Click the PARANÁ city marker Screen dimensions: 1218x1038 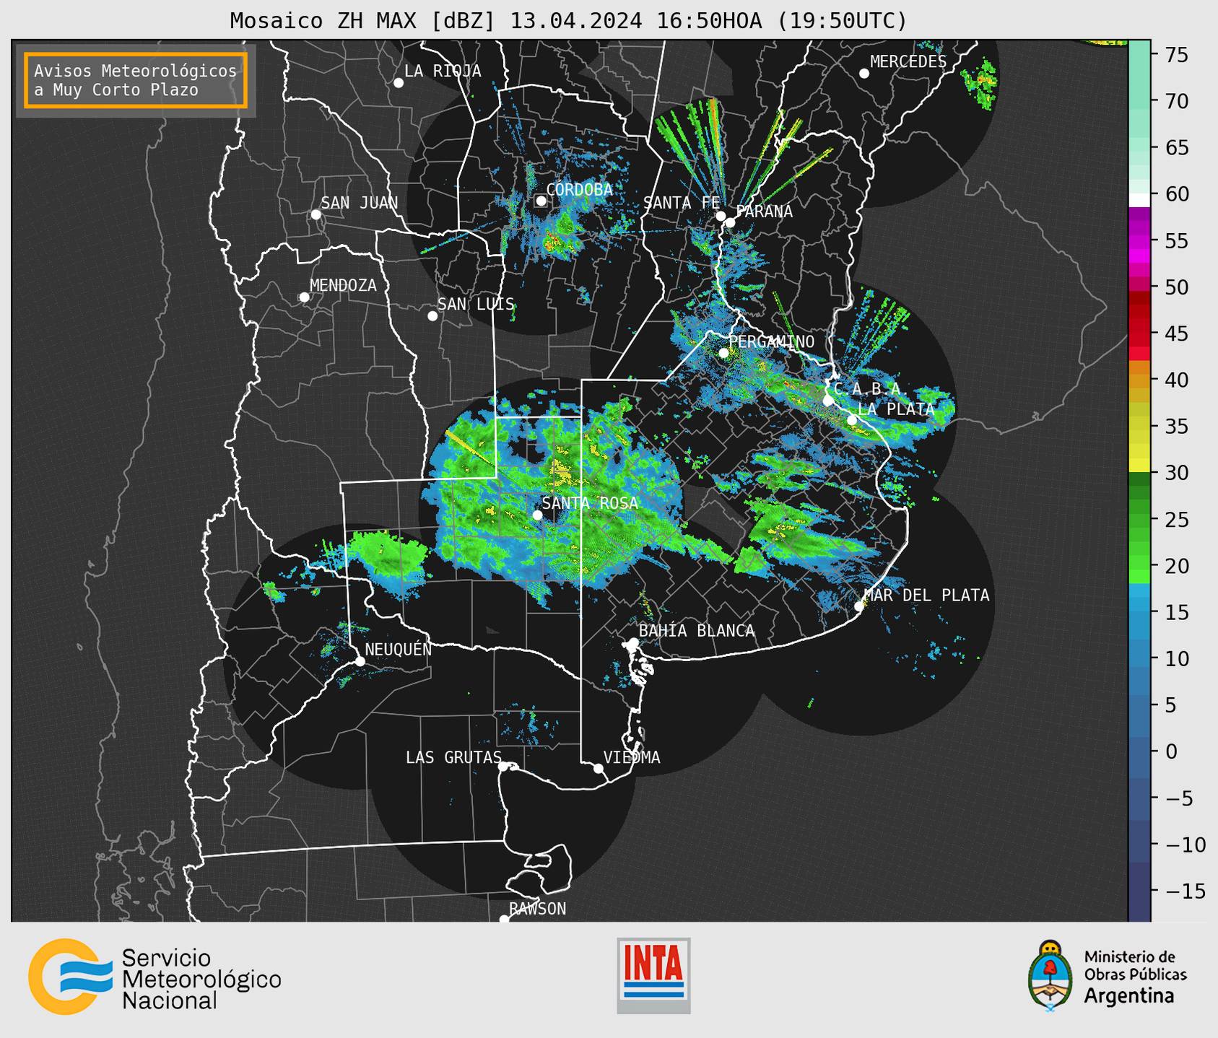coord(730,222)
